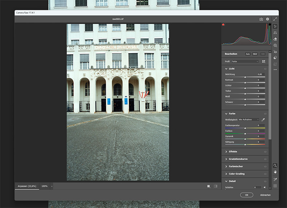The image size is (287, 208).
Task: Collapse the Licht section
Action: [x=226, y=69]
